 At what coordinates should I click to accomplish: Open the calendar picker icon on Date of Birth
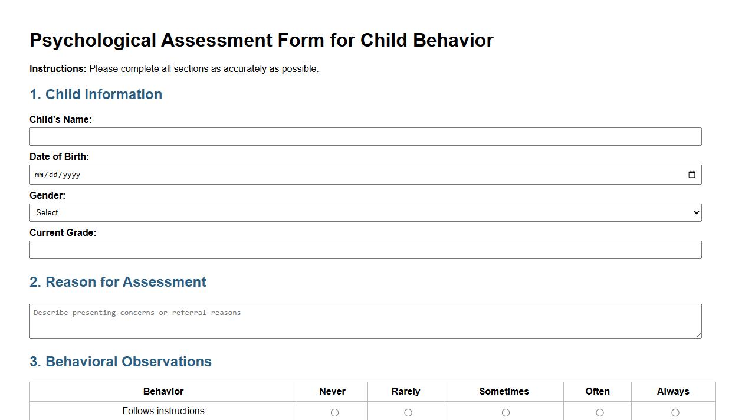pos(691,174)
